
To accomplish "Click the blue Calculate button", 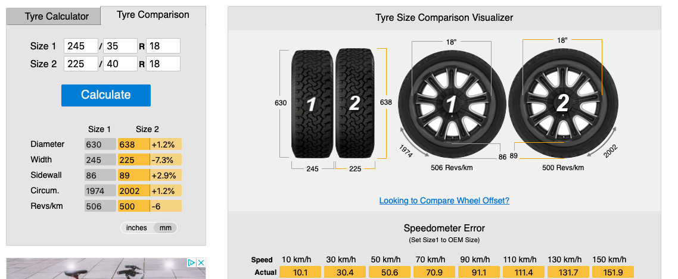I will click(106, 95).
